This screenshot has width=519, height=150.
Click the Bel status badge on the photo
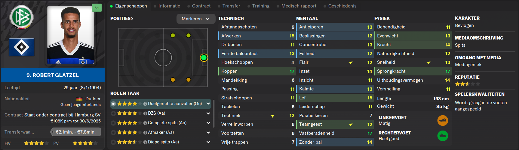coord(97,8)
